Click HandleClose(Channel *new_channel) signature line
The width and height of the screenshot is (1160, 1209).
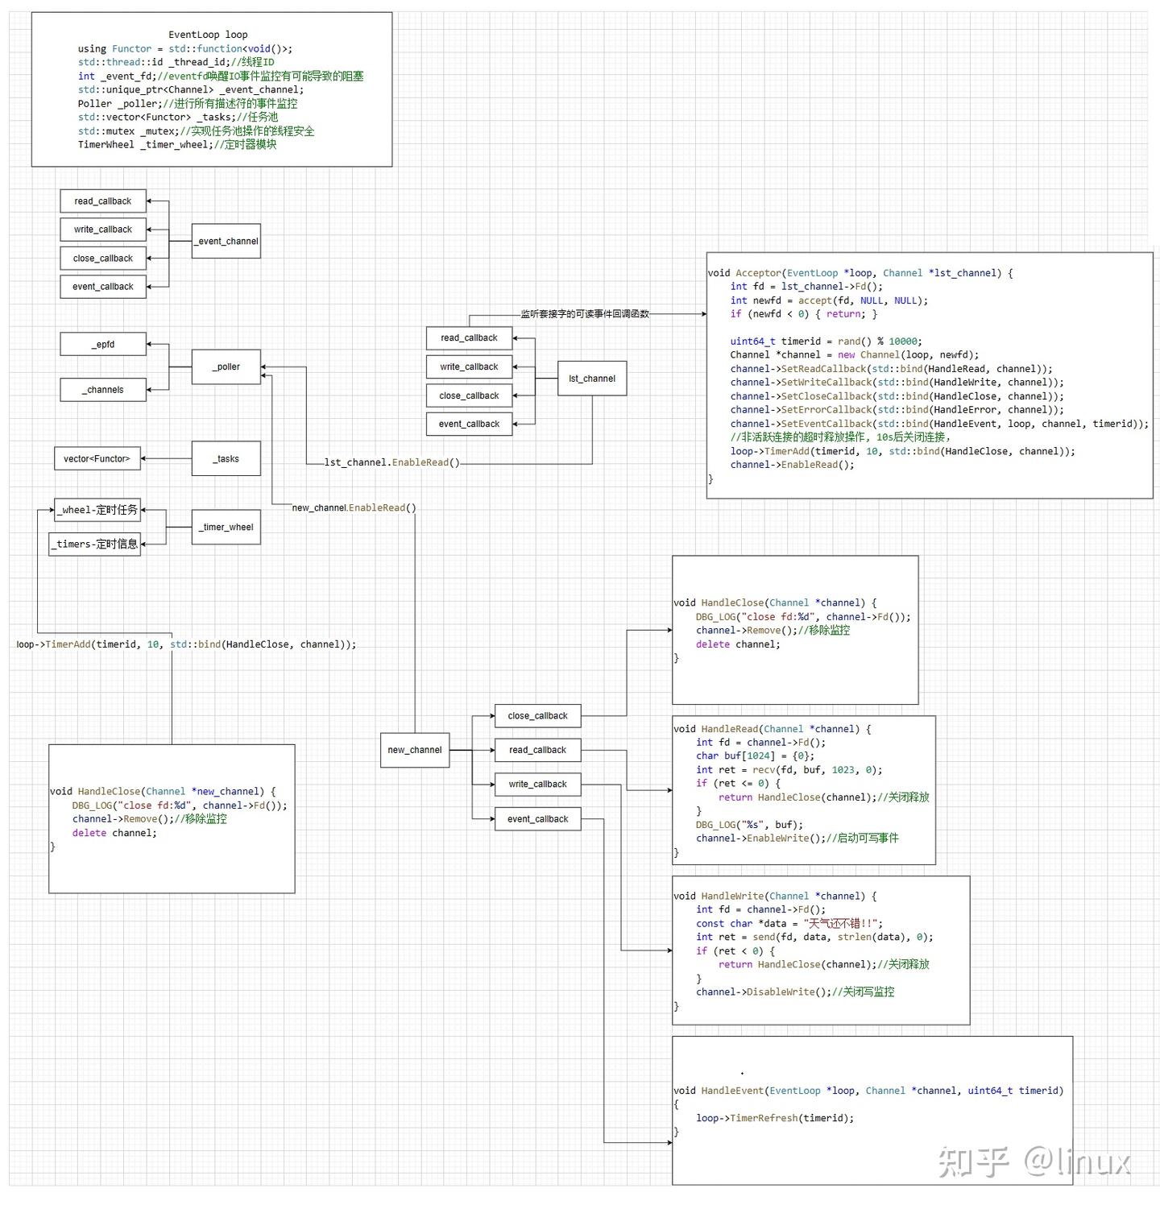point(163,791)
